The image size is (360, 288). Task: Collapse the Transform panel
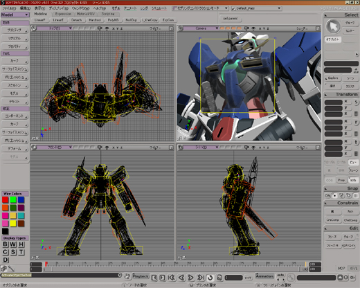pos(326,95)
